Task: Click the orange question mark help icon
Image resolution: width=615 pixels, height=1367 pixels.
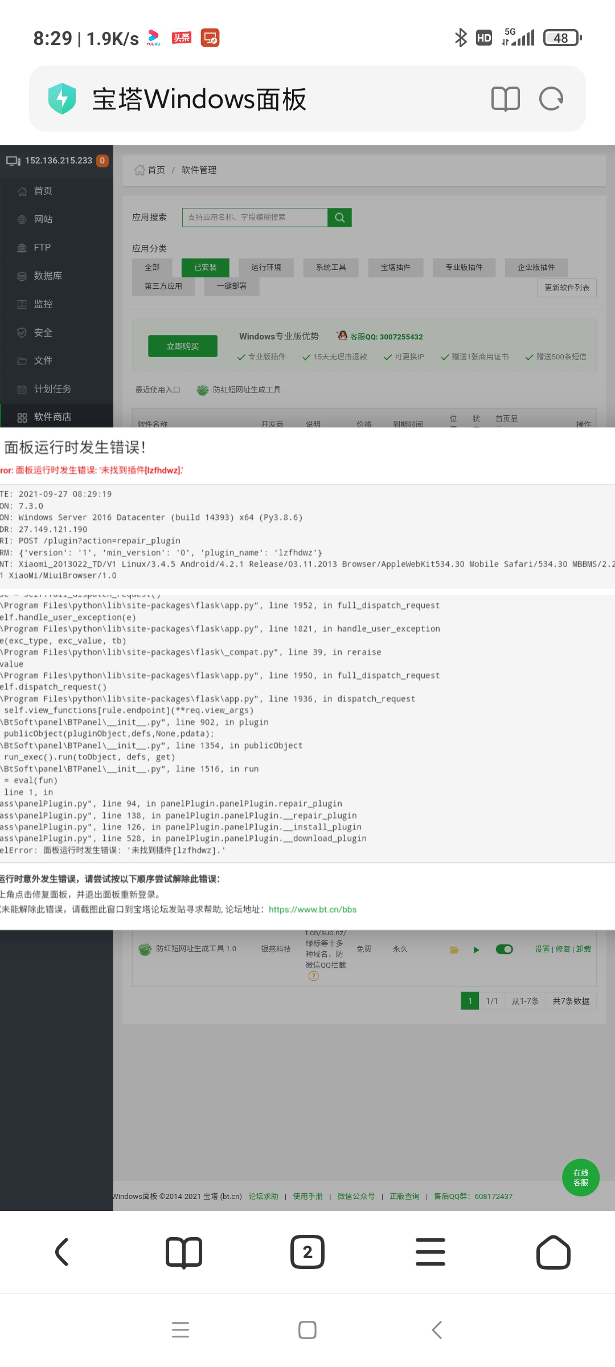Action: [x=313, y=976]
